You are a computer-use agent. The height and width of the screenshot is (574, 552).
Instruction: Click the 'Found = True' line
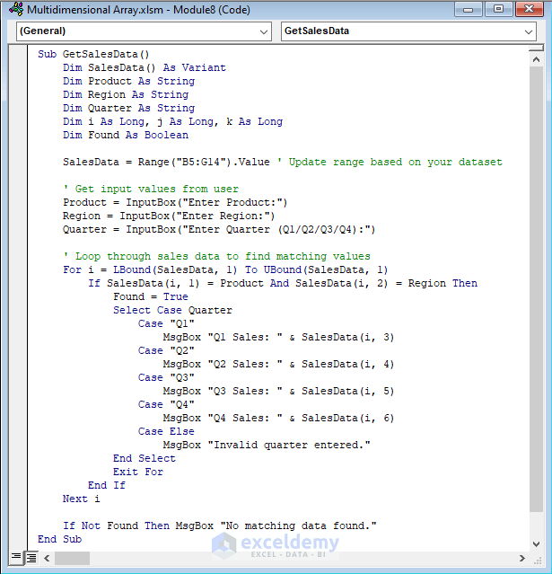[151, 297]
